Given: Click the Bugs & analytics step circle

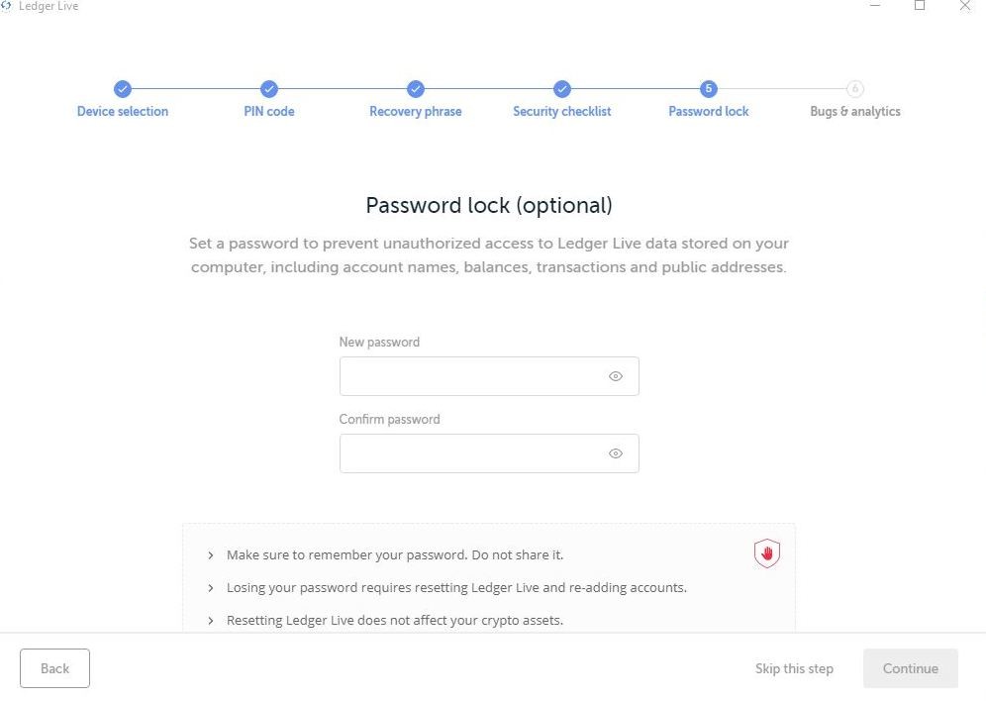Looking at the screenshot, I should (x=855, y=89).
